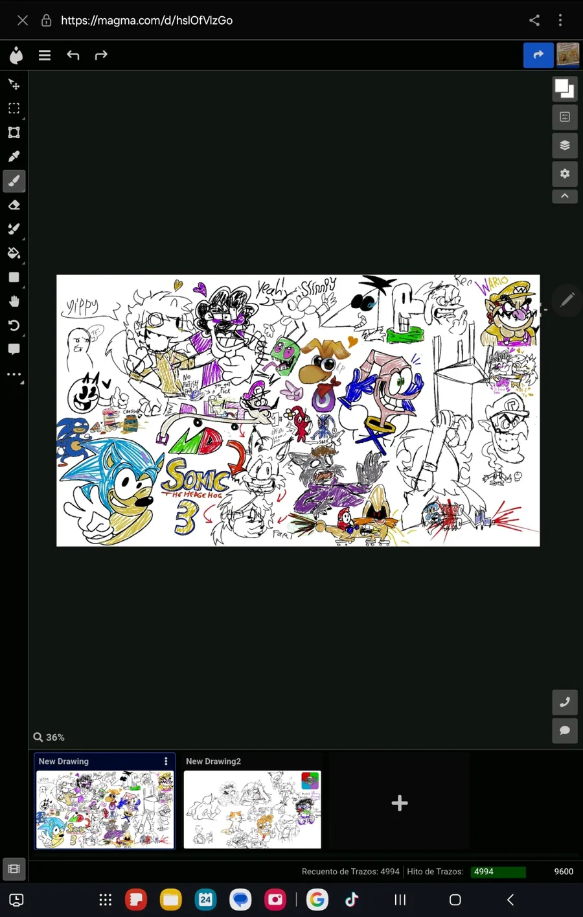The height and width of the screenshot is (917, 583).
Task: Click the round pencil cursor button
Action: pyautogui.click(x=567, y=300)
